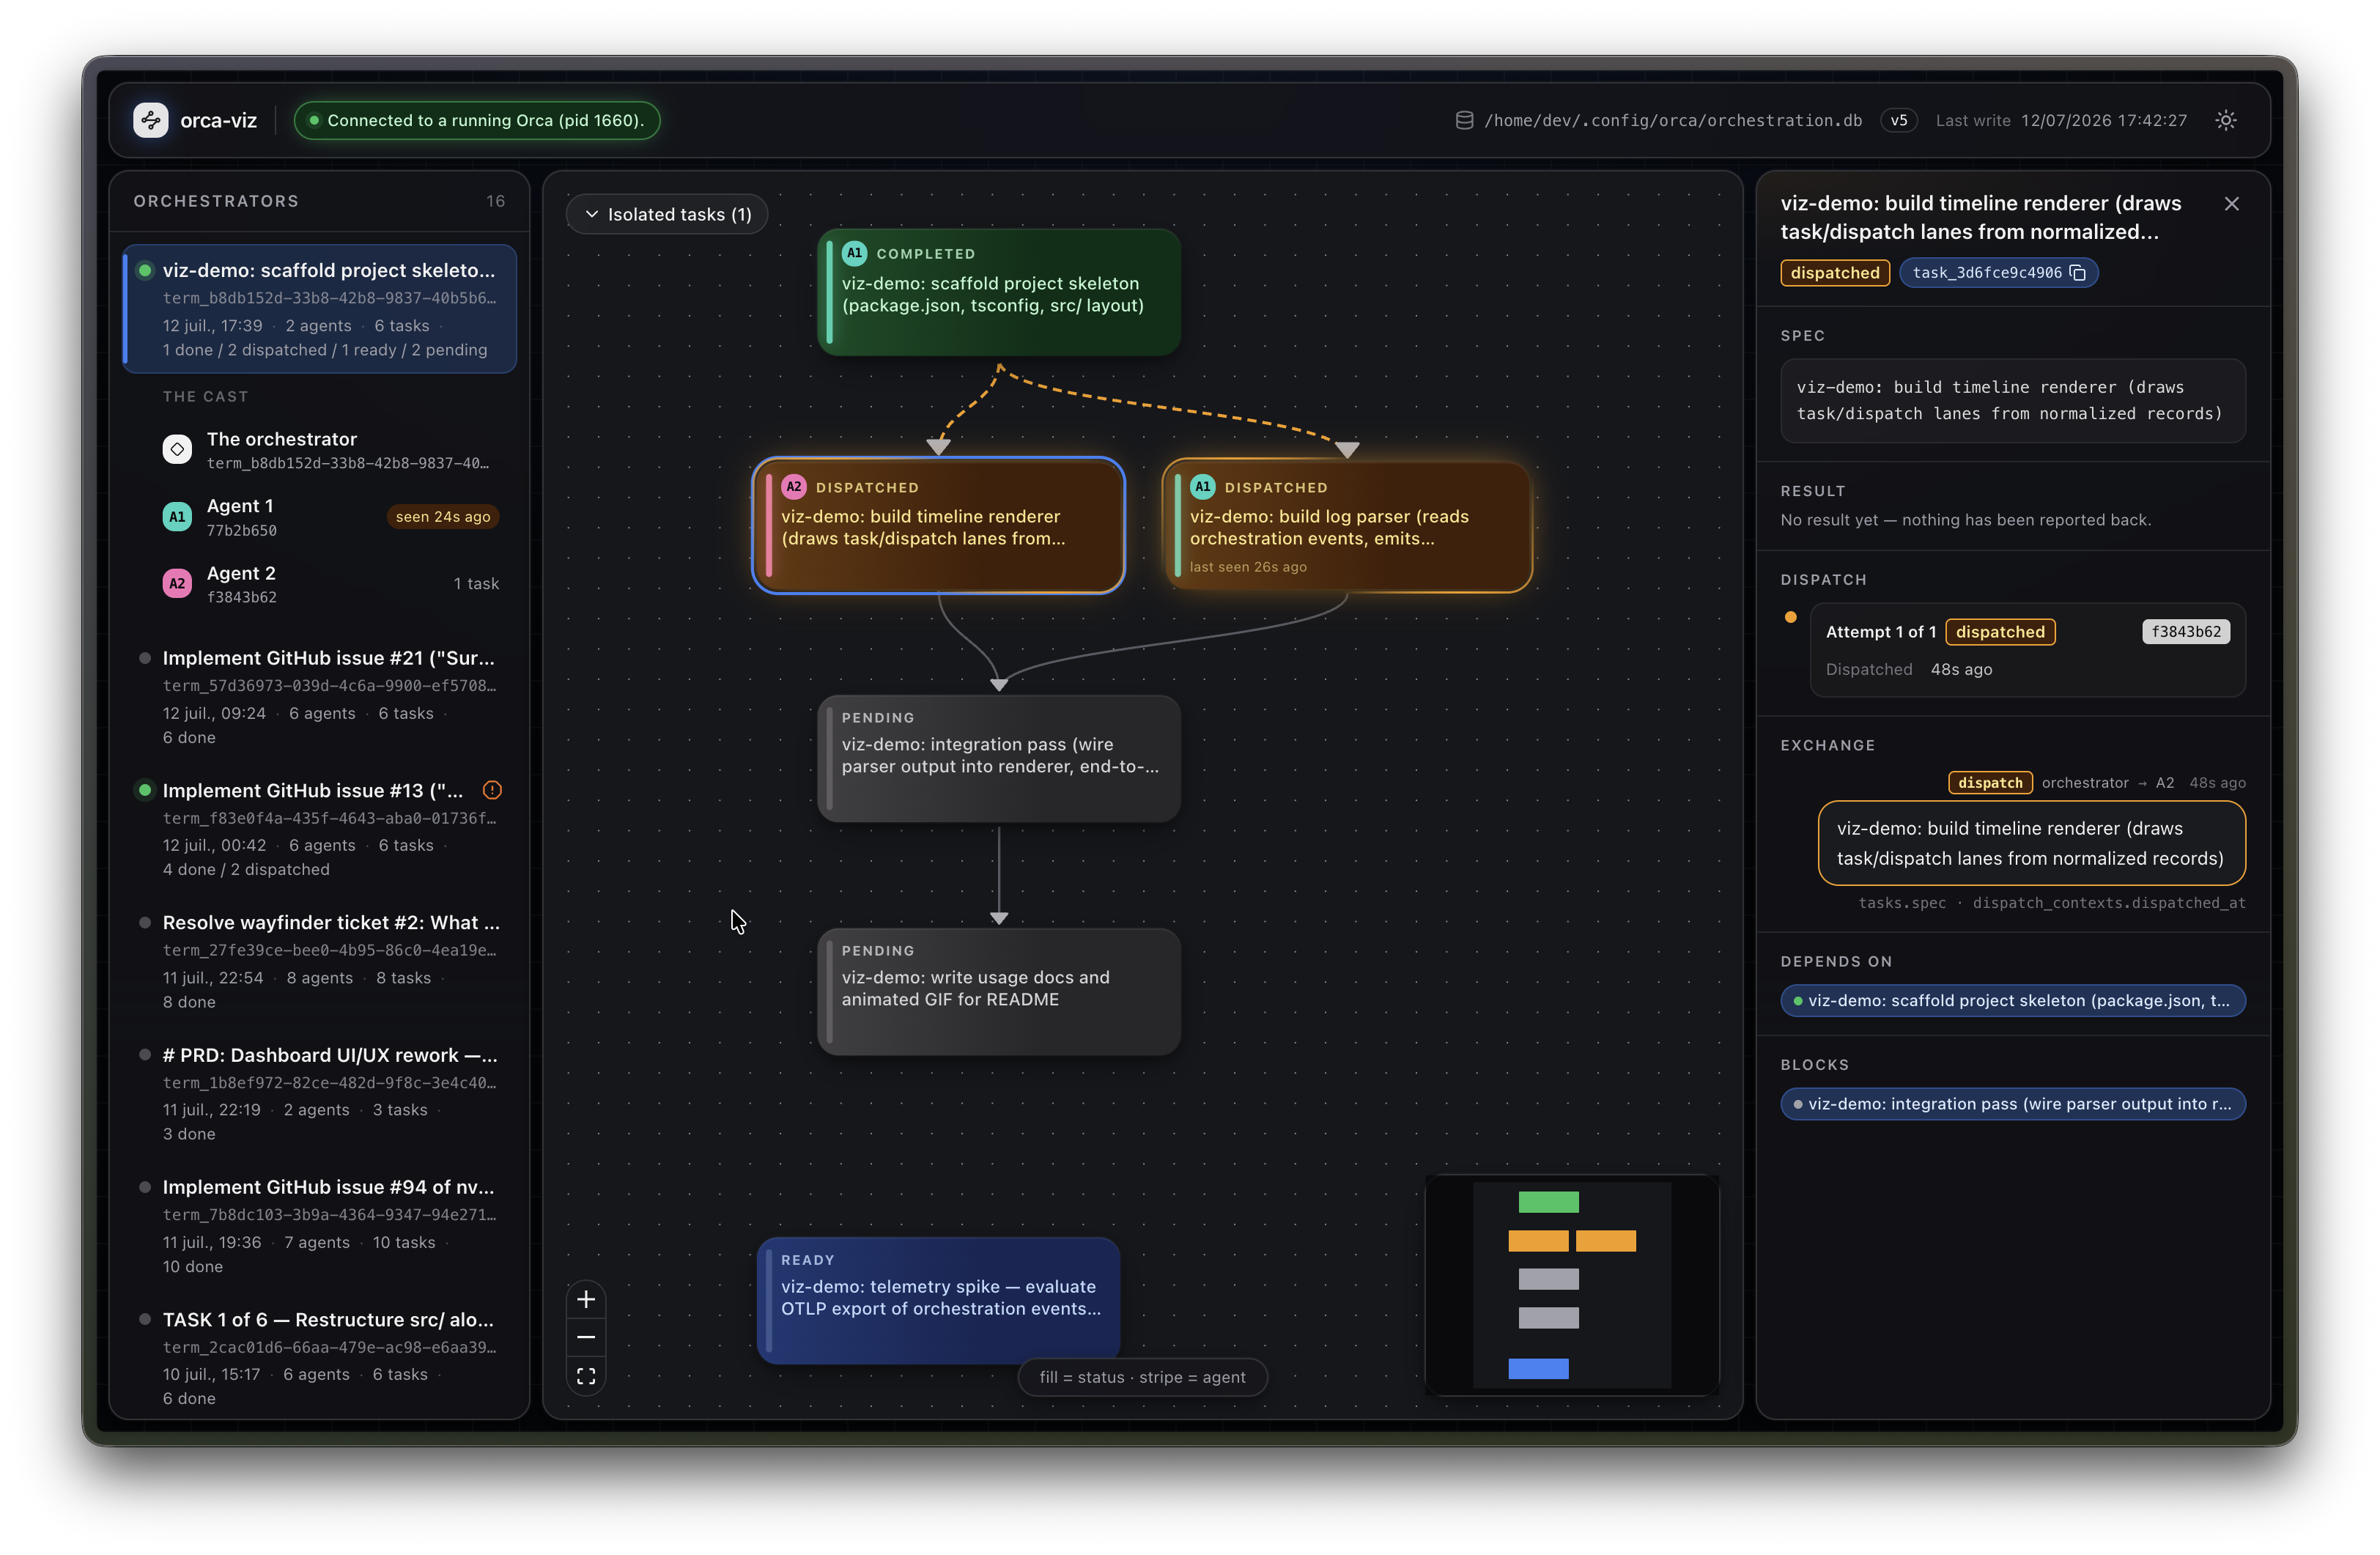This screenshot has width=2380, height=1555.
Task: Open Resolve wayfinder ticket #2 orchestrator
Action: pos(320,961)
